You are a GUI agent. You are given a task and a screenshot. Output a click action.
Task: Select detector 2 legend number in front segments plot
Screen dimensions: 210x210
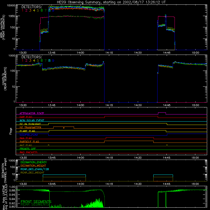pyautogui.click(x=27, y=10)
